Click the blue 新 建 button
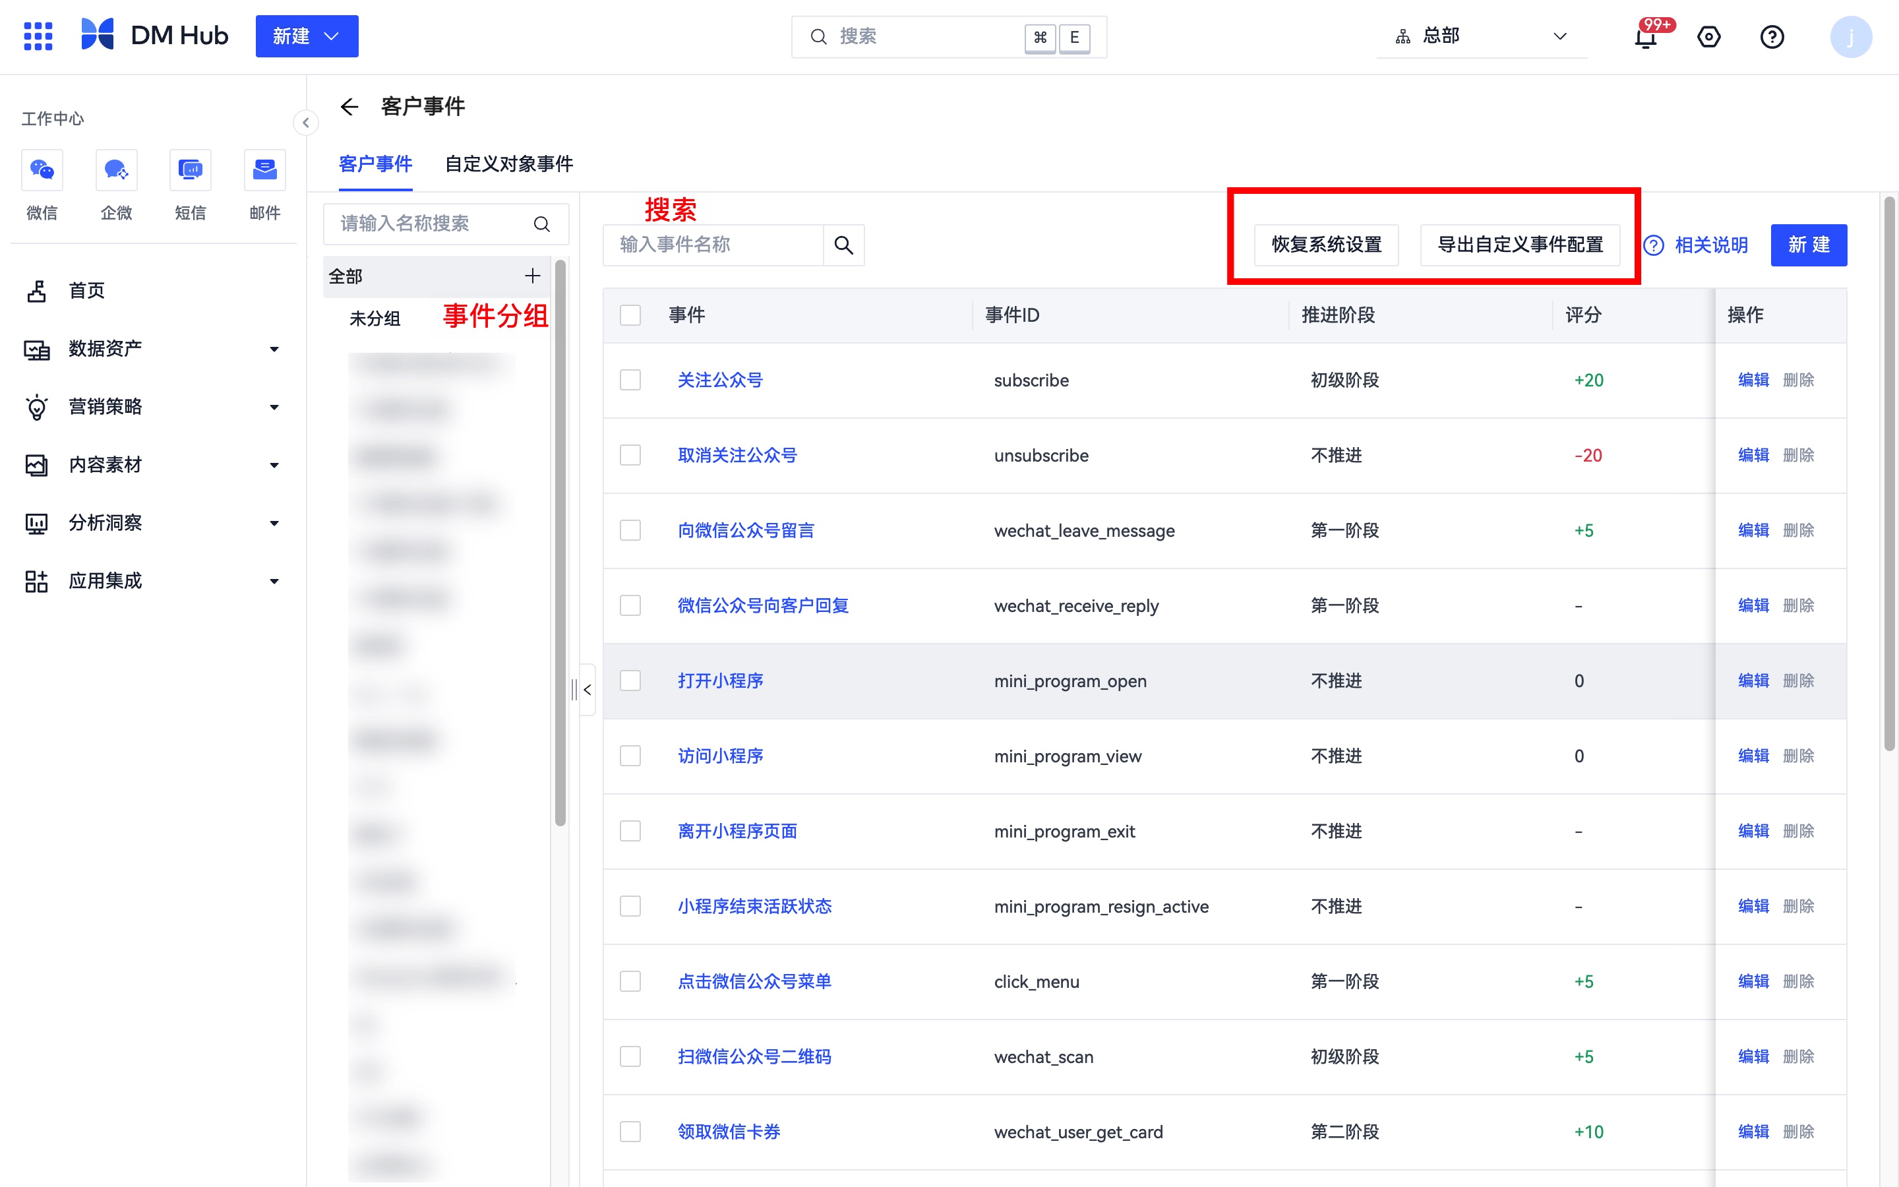Screen dimensions: 1899x1187 [x=1809, y=245]
